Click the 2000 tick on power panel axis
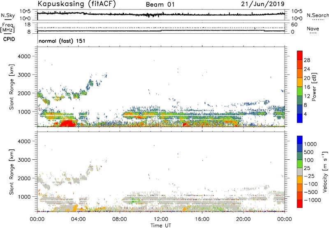 (x=24, y=93)
